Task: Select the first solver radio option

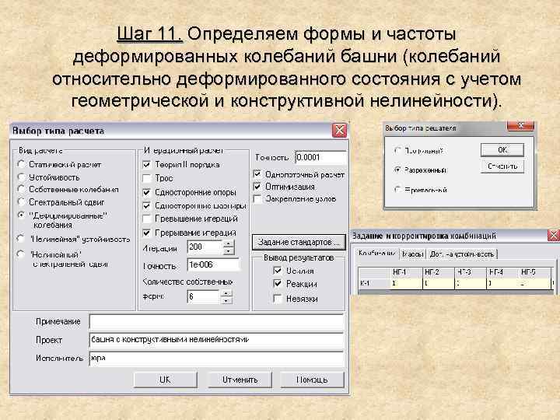Action: tap(397, 150)
